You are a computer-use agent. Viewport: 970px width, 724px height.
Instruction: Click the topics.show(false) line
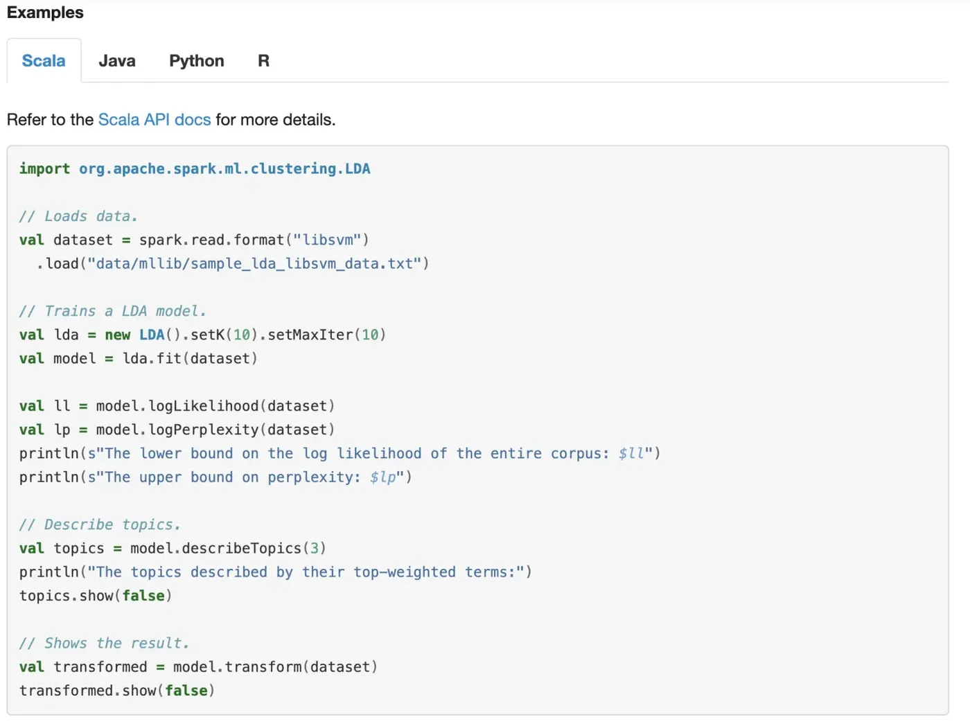coord(96,596)
